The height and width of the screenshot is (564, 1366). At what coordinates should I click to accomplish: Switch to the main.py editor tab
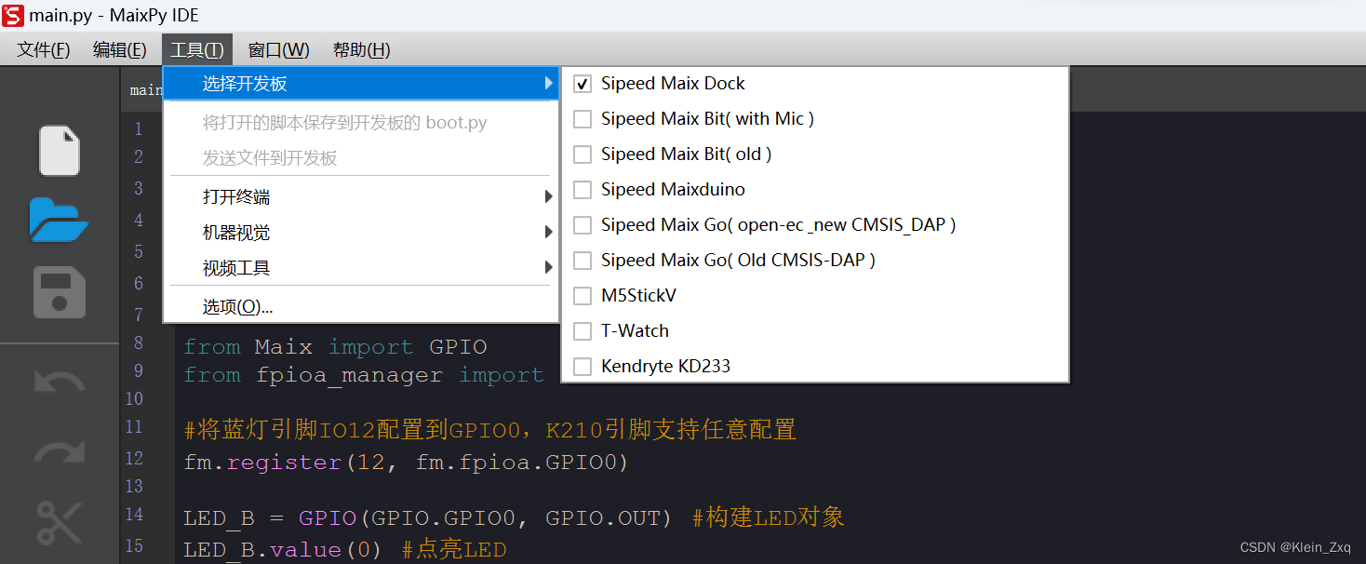[x=146, y=89]
